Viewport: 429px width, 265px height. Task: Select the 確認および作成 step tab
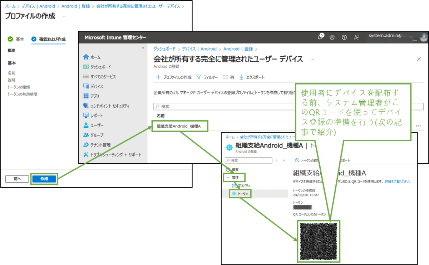[48, 39]
